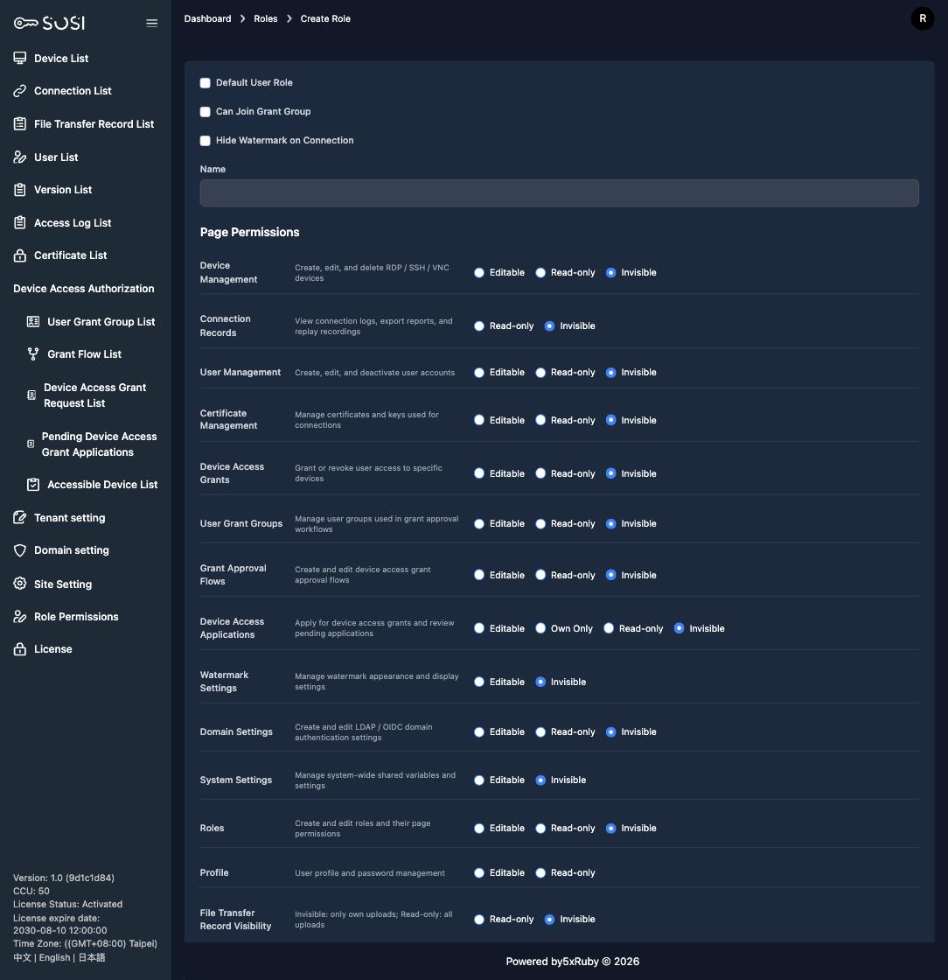This screenshot has height=980, width=948.
Task: Click the Dashboard breadcrumb link
Action: (x=207, y=18)
